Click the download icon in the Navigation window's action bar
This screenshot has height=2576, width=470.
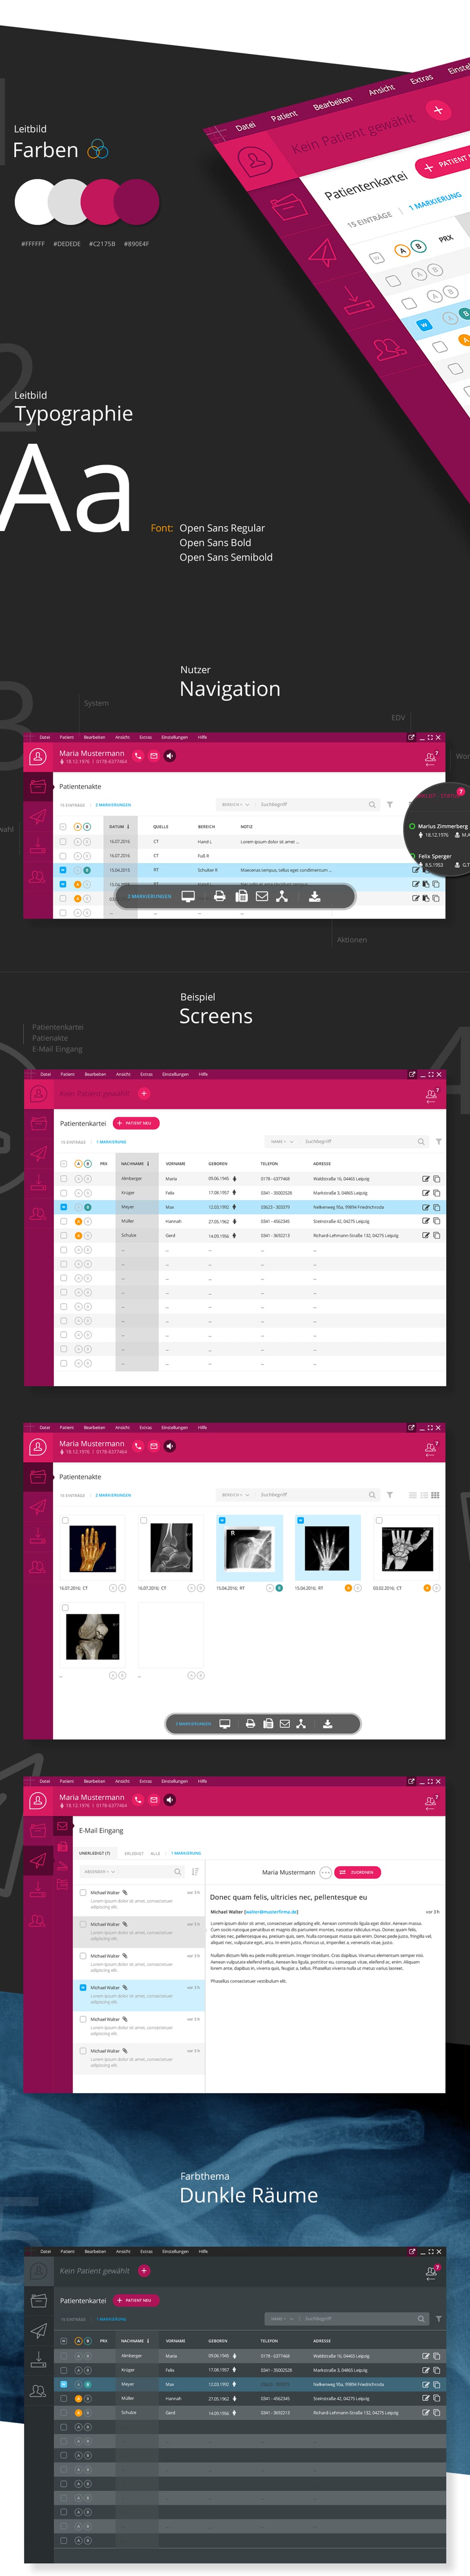click(x=314, y=896)
